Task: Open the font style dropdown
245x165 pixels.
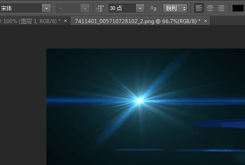Action: tap(85, 8)
